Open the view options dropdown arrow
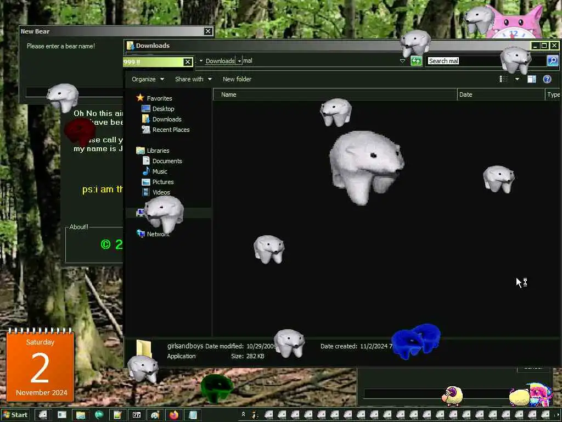Screen dimensions: 562x422 point(517,79)
